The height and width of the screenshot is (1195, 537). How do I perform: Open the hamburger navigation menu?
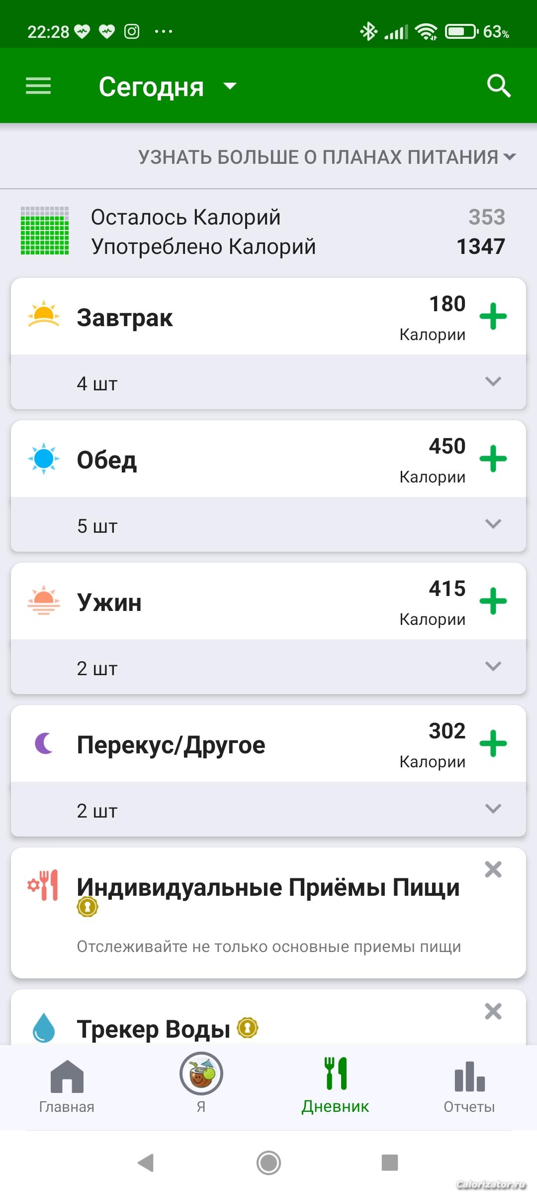[38, 86]
